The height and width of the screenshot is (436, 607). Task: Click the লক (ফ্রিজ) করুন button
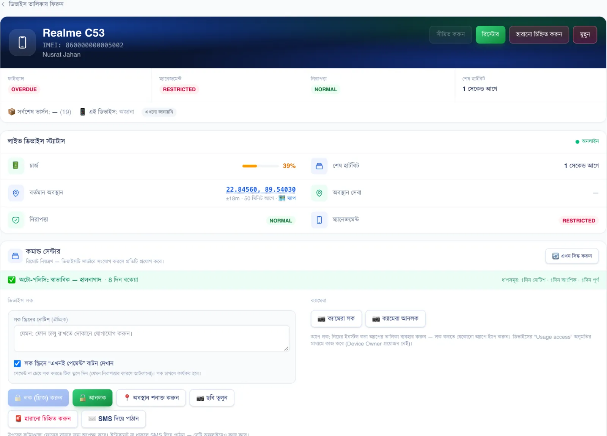38,398
